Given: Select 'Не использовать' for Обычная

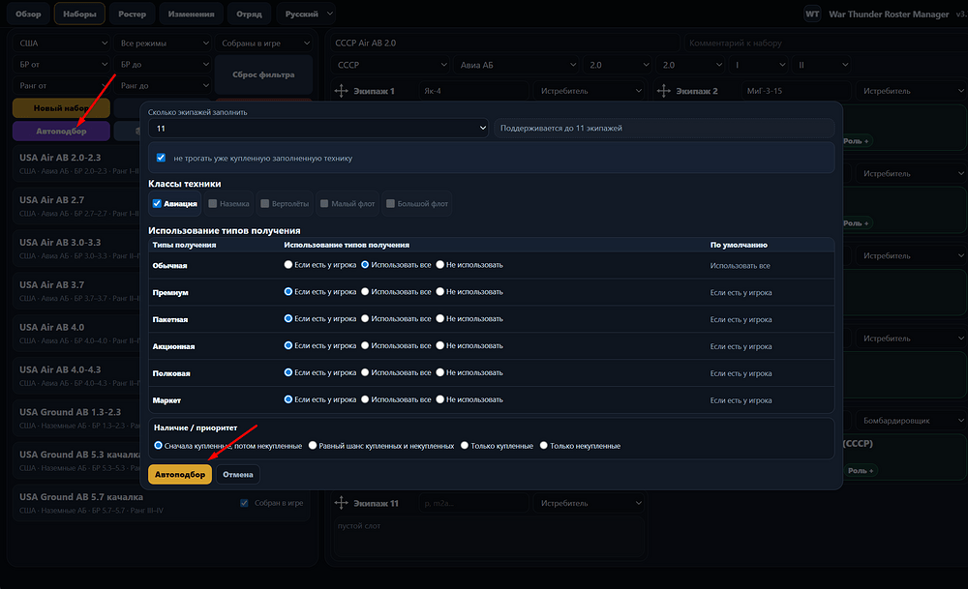Looking at the screenshot, I should tap(440, 265).
